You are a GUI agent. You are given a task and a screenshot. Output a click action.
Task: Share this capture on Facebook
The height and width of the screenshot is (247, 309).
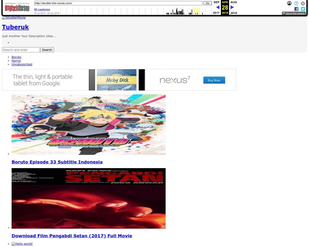(296, 9)
